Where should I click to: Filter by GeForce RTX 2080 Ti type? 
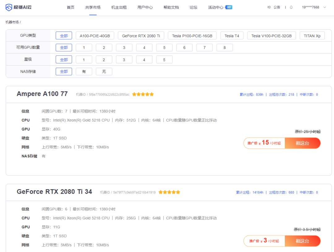pyautogui.click(x=141, y=36)
